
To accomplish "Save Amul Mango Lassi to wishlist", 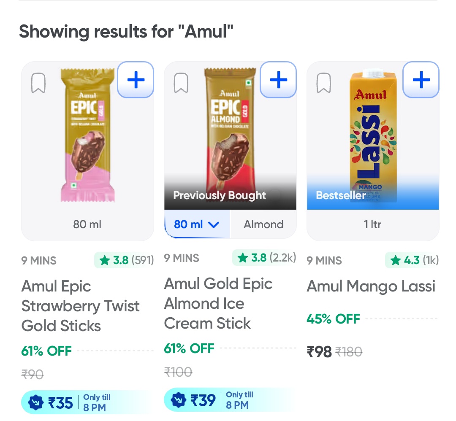I will coord(324,83).
